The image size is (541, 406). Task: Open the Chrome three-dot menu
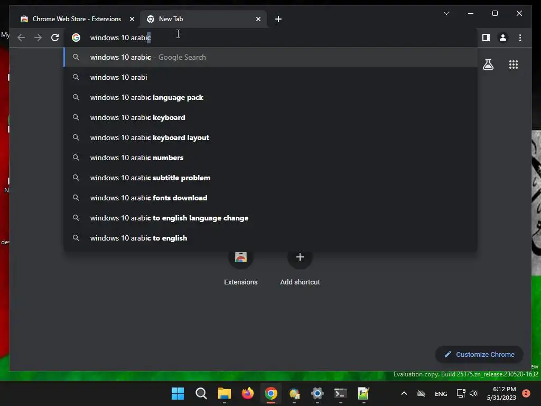[520, 38]
